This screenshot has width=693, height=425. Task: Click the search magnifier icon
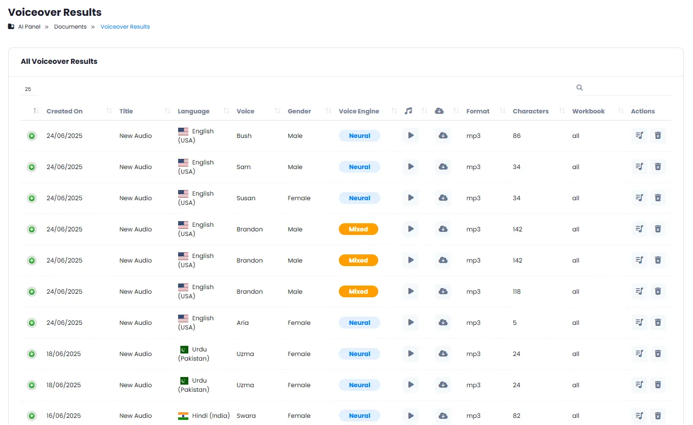click(x=580, y=88)
